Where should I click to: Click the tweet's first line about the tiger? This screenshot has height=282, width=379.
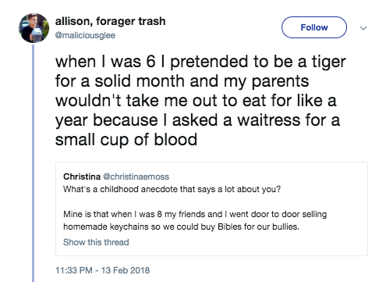(200, 62)
